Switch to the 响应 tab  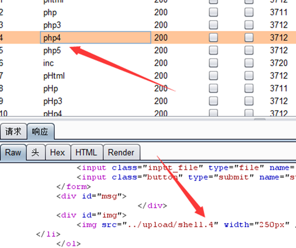[x=41, y=131]
